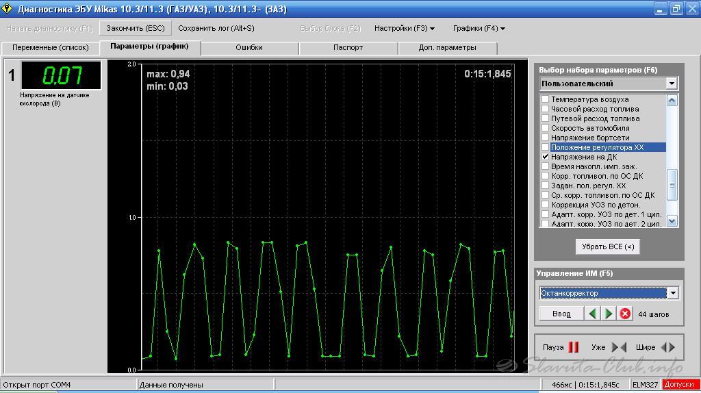Click the 'min: 0,03' graph label
Screen dimensions: 701x393
coord(167,86)
